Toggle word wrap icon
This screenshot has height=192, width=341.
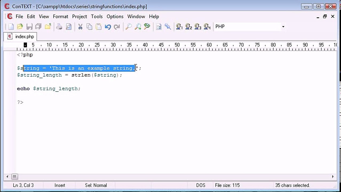(159, 26)
